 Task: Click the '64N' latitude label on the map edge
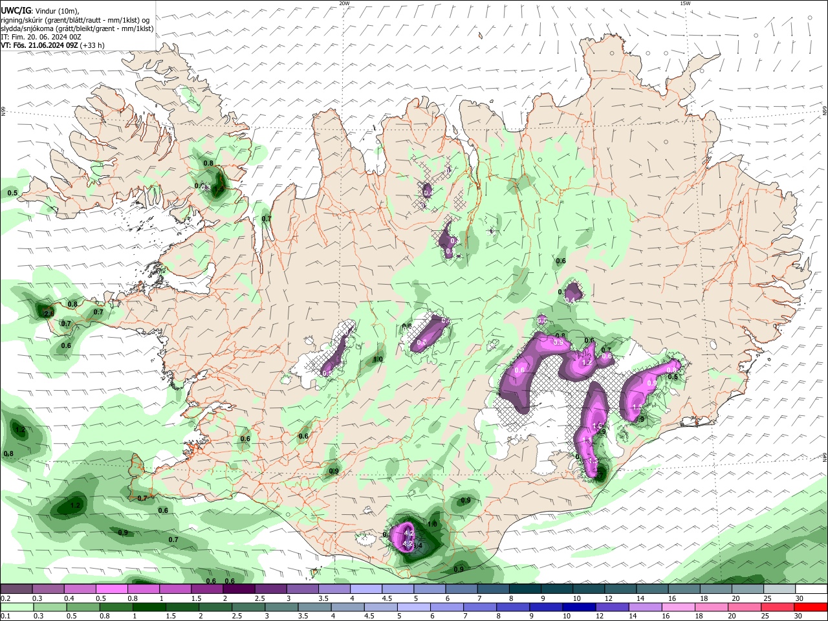(x=825, y=457)
